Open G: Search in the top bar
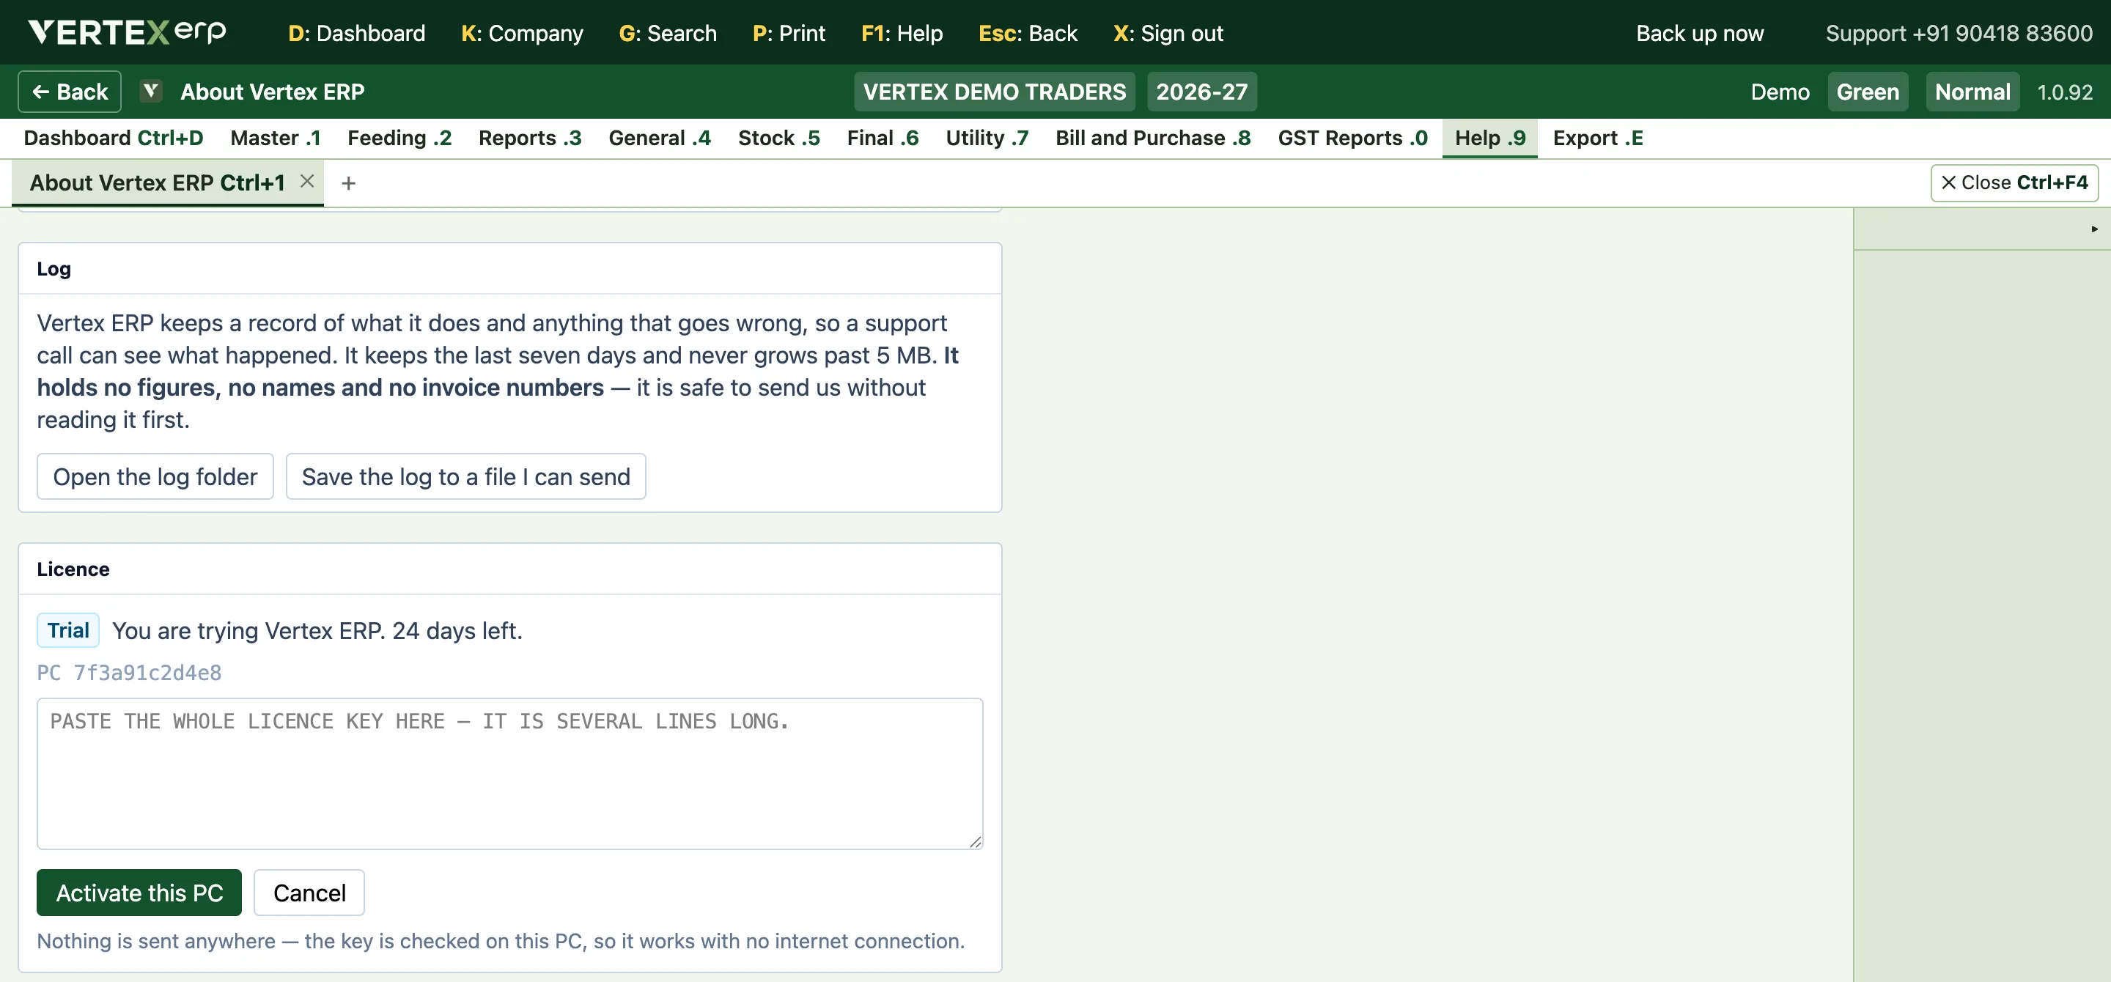Image resolution: width=2111 pixels, height=982 pixels. pyautogui.click(x=667, y=33)
